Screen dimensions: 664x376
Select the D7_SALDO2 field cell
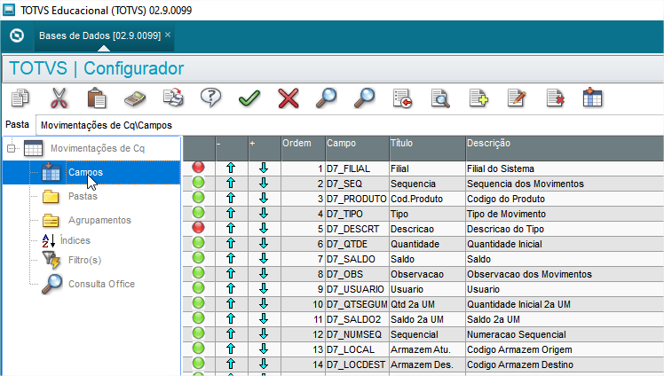click(x=357, y=319)
